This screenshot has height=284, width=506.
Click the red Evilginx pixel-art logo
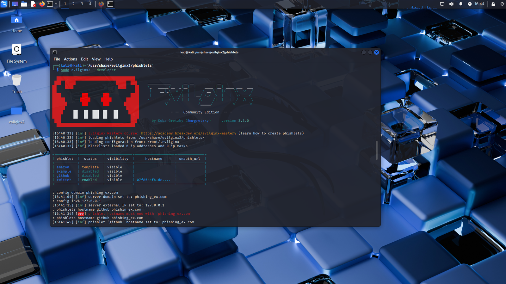(x=96, y=102)
